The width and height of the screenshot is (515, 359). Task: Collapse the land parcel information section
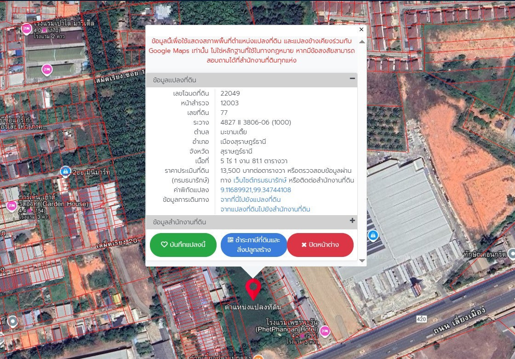[x=352, y=79]
